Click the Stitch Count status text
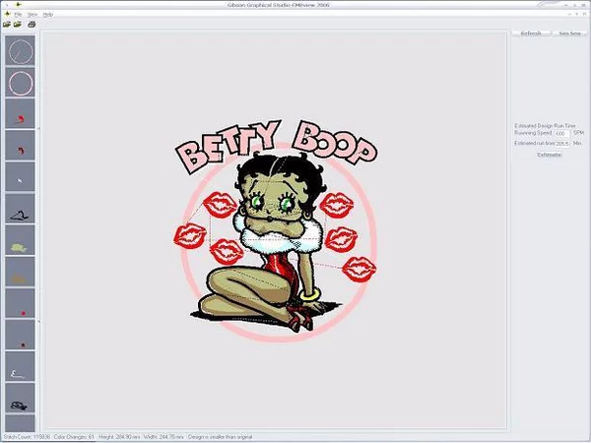Image resolution: width=591 pixels, height=443 pixels. pyautogui.click(x=27, y=437)
